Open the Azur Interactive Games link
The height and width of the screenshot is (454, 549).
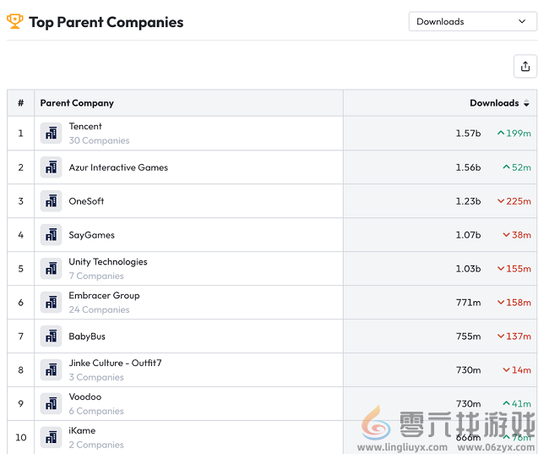point(118,167)
